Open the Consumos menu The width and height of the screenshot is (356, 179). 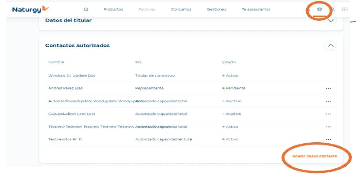coord(181,9)
